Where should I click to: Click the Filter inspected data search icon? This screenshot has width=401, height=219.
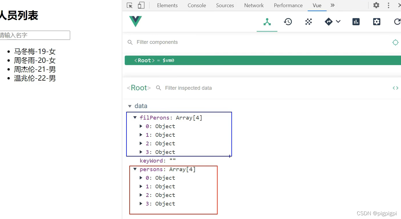[x=158, y=88]
